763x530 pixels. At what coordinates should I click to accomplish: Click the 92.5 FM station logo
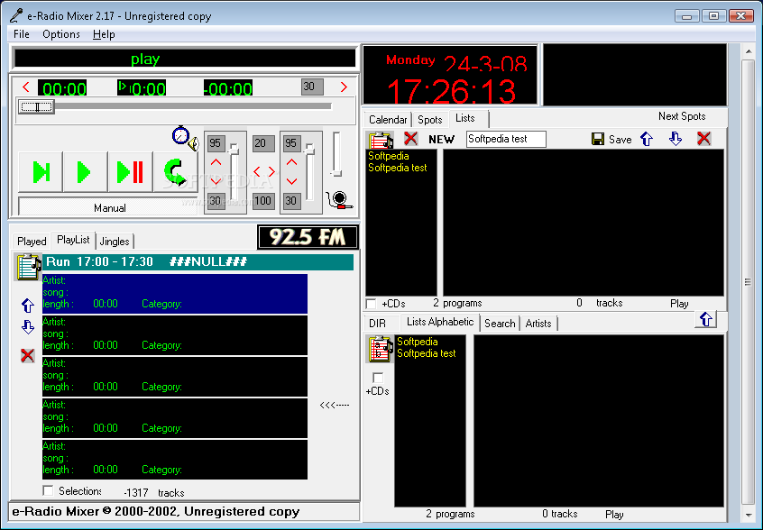coord(308,237)
